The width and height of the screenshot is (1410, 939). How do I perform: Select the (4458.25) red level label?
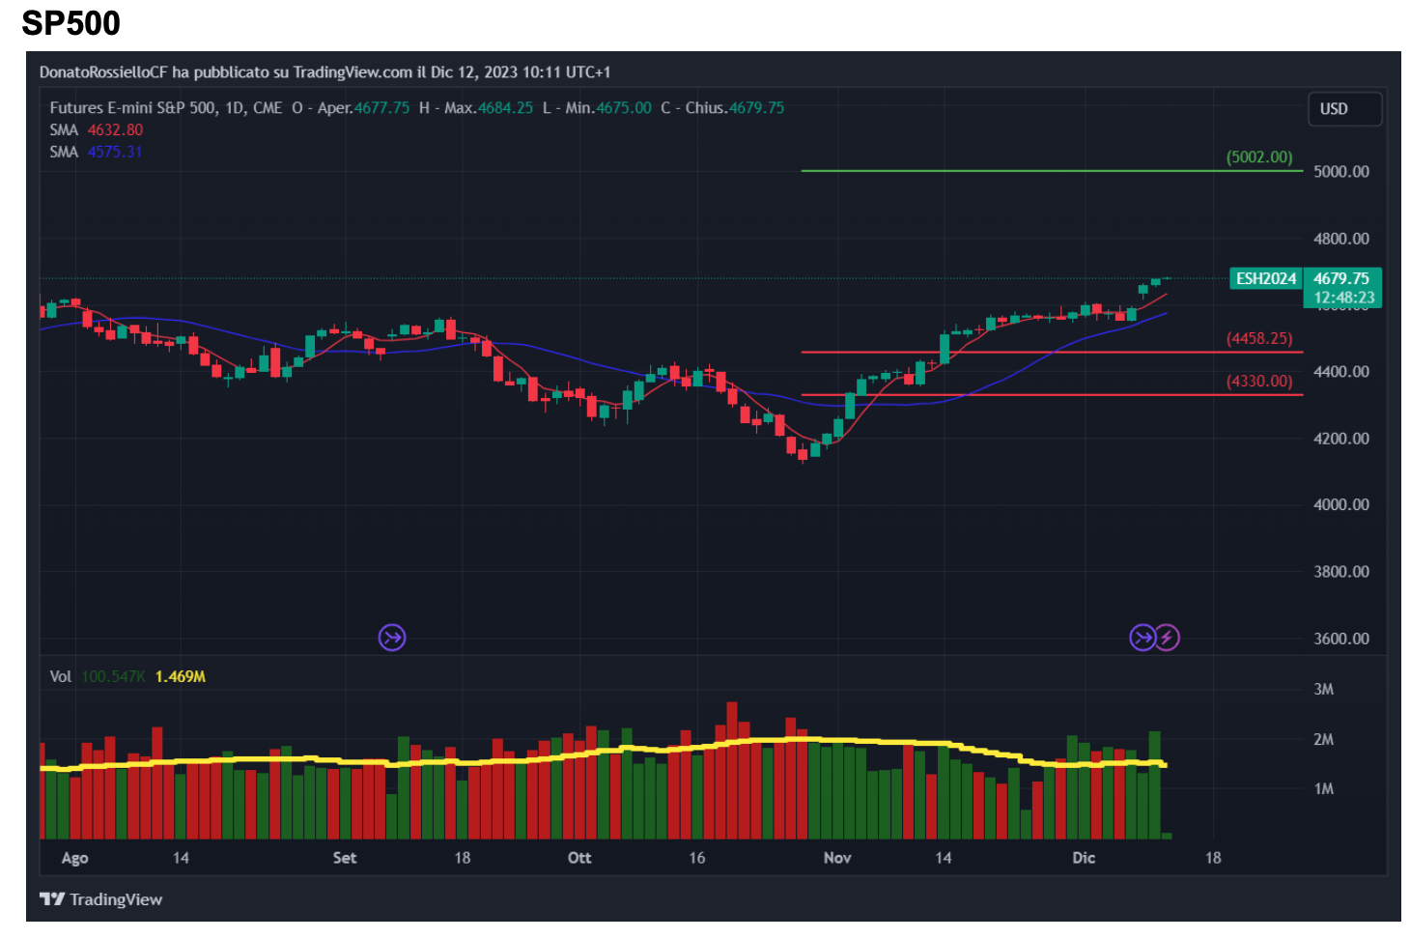pyautogui.click(x=1259, y=338)
